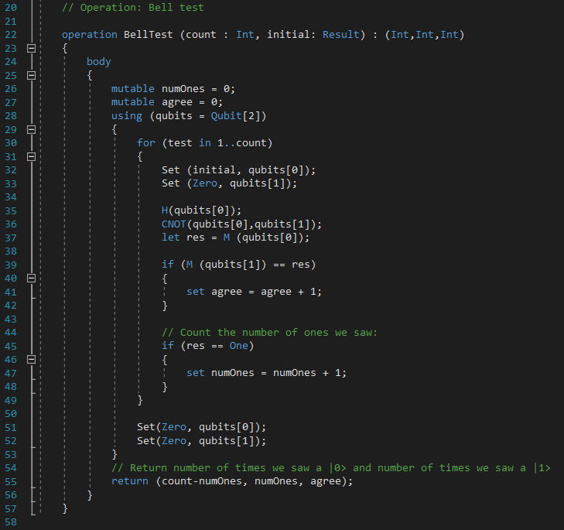564x530 pixels.
Task: Collapse the for loop block at line 31
Action: click(31, 157)
